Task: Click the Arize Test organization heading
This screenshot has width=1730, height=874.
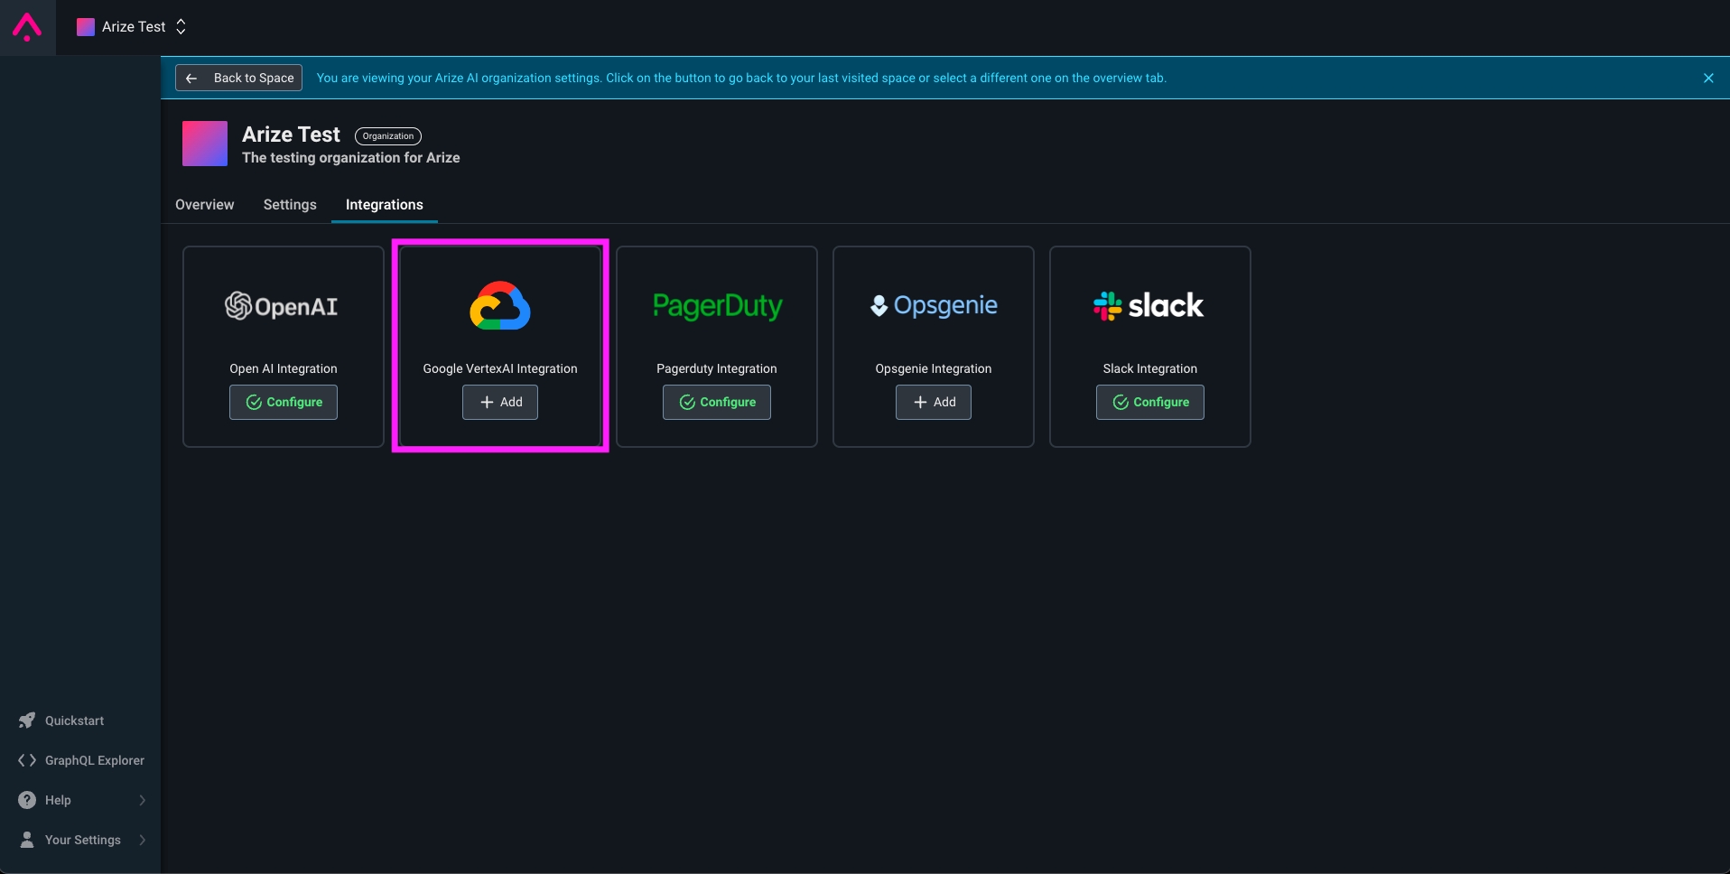Action: point(291,135)
